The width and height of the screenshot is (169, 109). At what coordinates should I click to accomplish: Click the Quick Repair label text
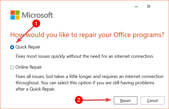(28, 47)
